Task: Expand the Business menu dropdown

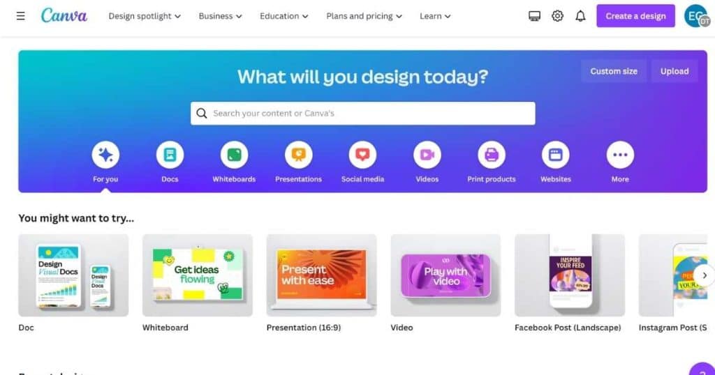Action: pyautogui.click(x=220, y=16)
